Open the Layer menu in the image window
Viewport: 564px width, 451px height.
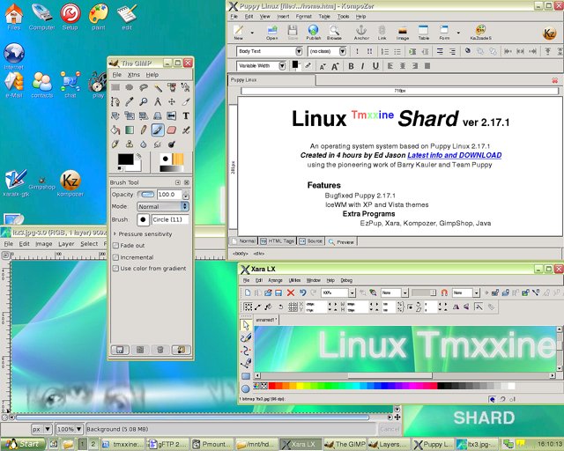[66, 244]
